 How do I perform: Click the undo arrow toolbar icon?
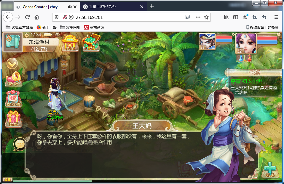(x=264, y=17)
